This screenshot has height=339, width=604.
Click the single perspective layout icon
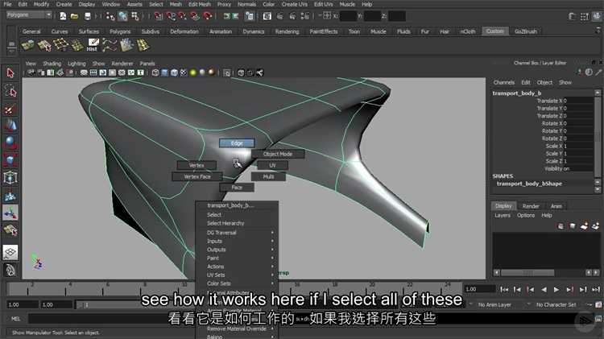(10, 252)
